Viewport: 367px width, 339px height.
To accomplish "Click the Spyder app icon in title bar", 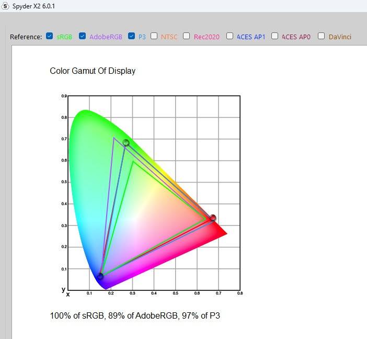I will tap(6, 6).
